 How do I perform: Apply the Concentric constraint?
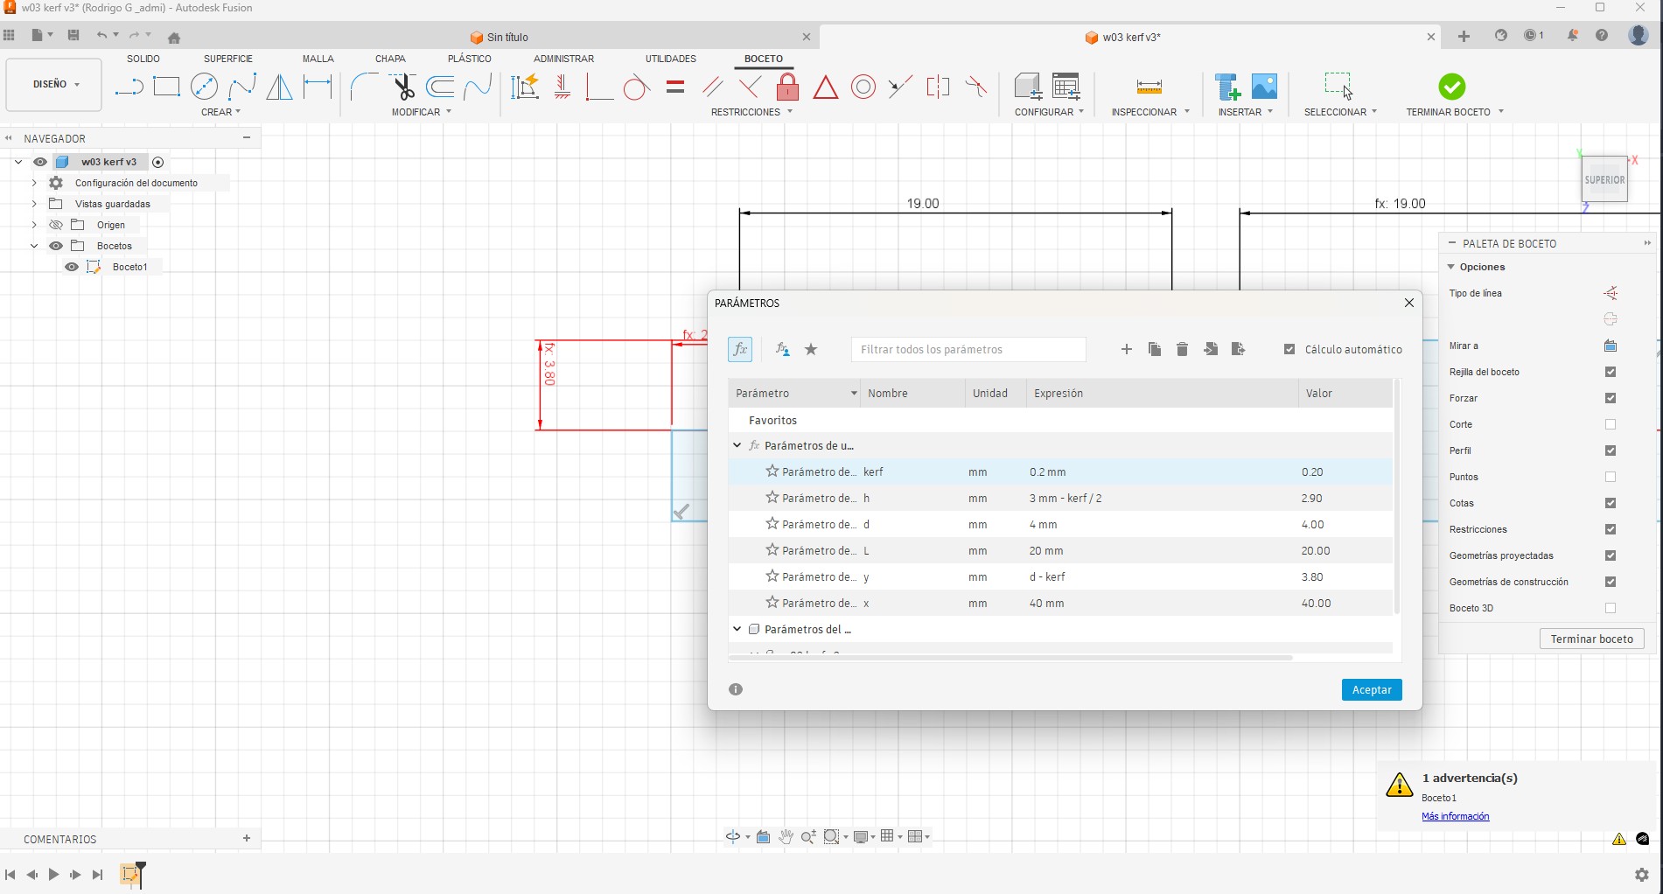(863, 87)
